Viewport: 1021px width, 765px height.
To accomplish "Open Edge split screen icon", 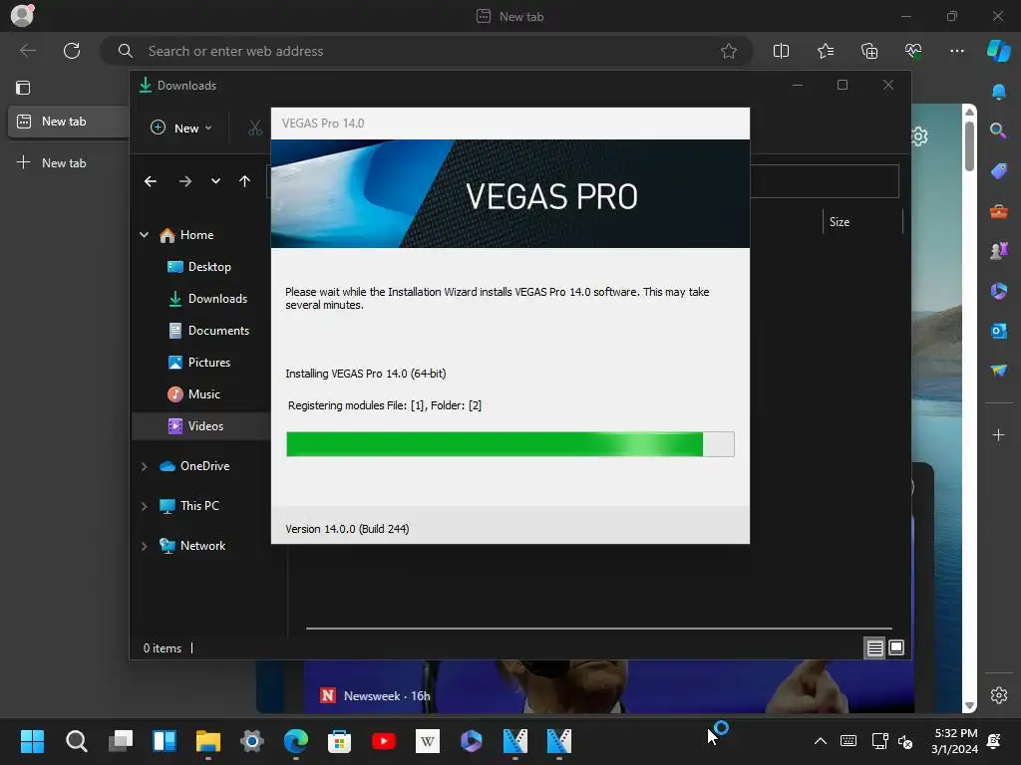I will (781, 51).
